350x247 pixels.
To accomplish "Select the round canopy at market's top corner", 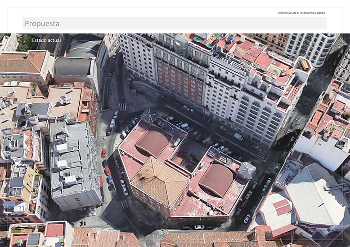I will click(149, 115).
